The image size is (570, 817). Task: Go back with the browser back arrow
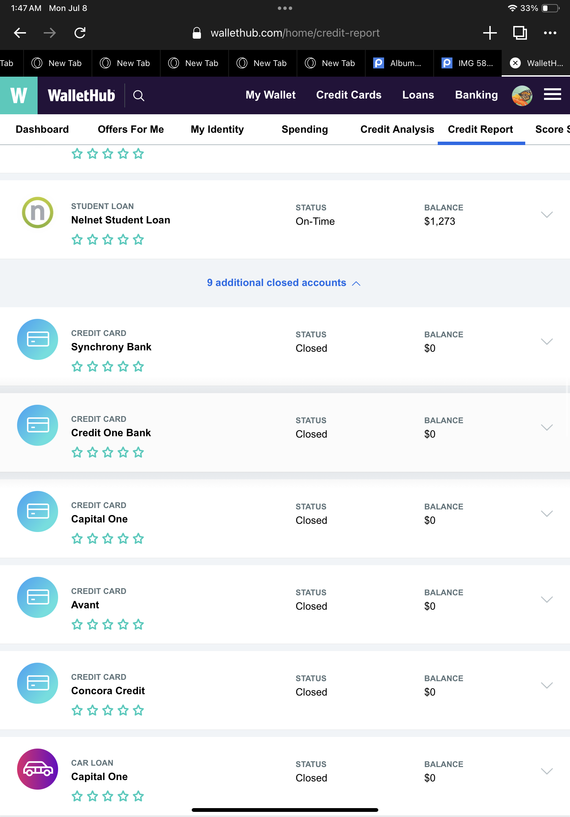(x=20, y=33)
